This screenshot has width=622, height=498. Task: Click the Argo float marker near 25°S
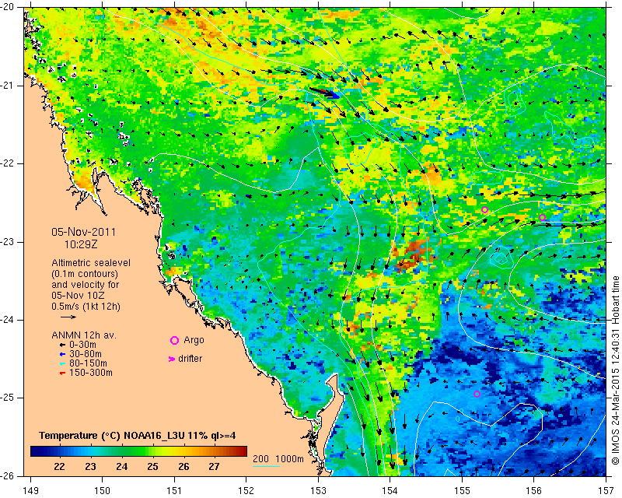477,395
